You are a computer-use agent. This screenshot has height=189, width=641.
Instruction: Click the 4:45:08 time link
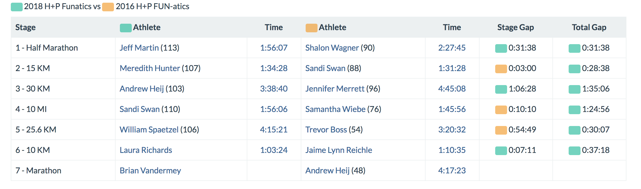pyautogui.click(x=452, y=89)
